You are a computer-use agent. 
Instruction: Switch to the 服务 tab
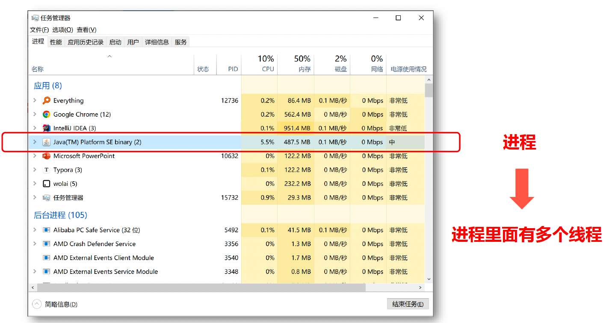point(181,42)
